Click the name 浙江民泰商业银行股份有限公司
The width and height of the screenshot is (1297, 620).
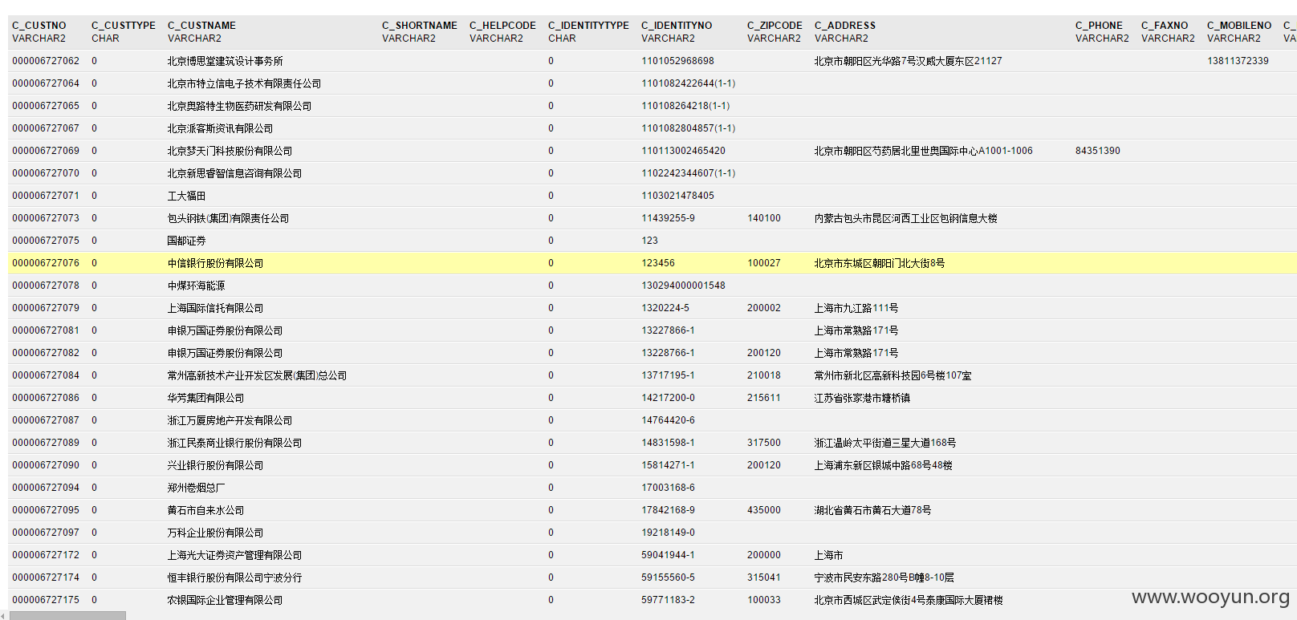[x=234, y=443]
